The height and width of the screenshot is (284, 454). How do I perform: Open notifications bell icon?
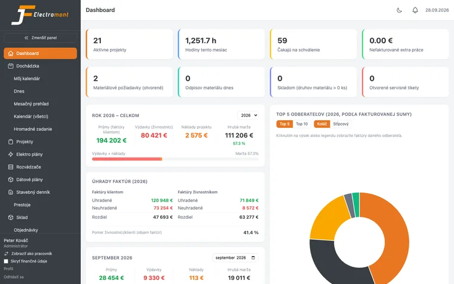click(x=415, y=10)
